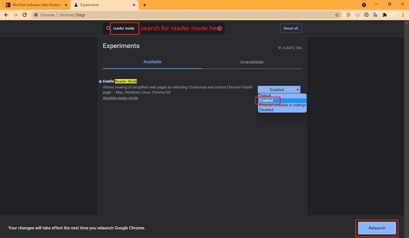Open the Extensions puzzle piece icon
Viewport: 409px width, 238px height.
[384, 14]
